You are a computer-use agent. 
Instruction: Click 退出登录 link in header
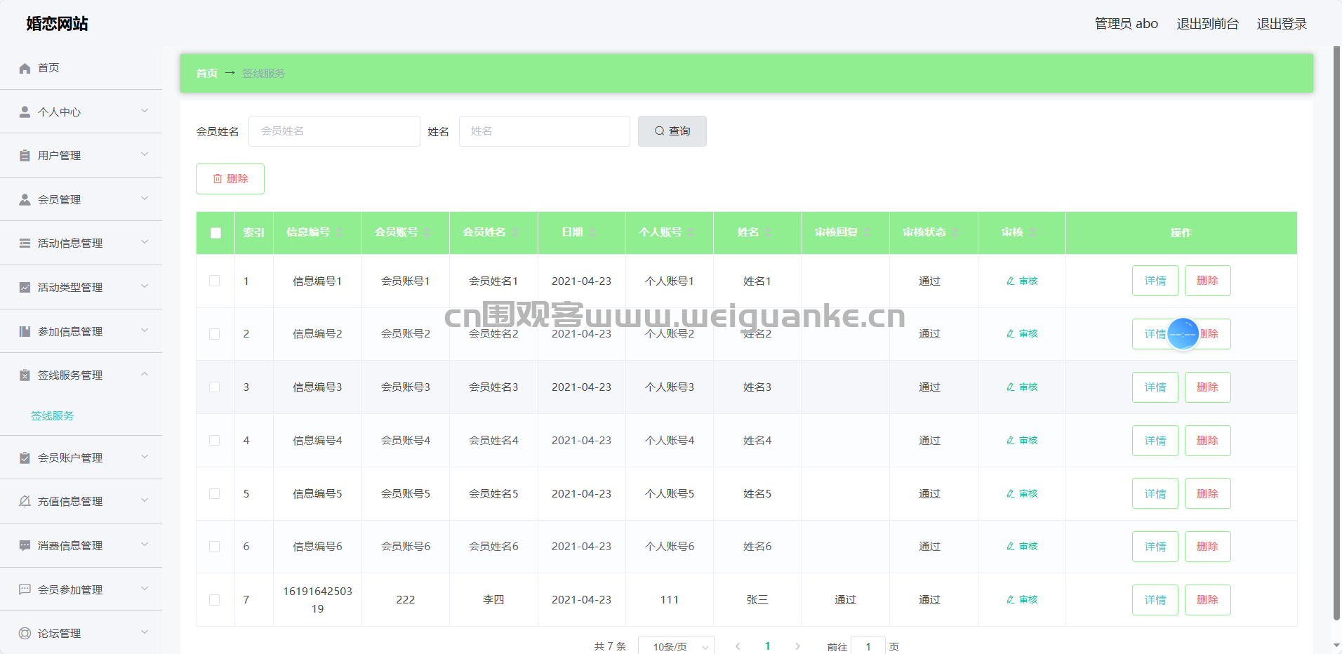pos(1281,24)
